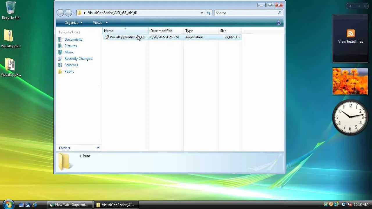Click Show Desktop in Quick Launch
Image resolution: width=372 pixels, height=209 pixels.
21,205
